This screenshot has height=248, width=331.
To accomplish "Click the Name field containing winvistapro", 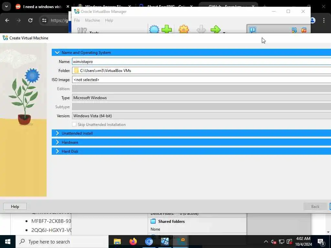I will tap(201, 62).
